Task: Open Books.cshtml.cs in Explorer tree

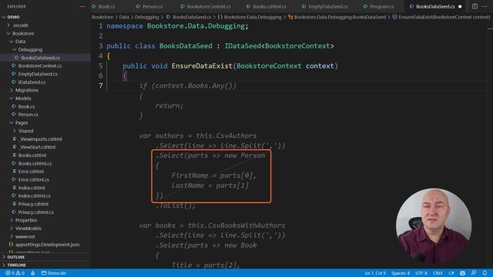Action: tap(35, 163)
